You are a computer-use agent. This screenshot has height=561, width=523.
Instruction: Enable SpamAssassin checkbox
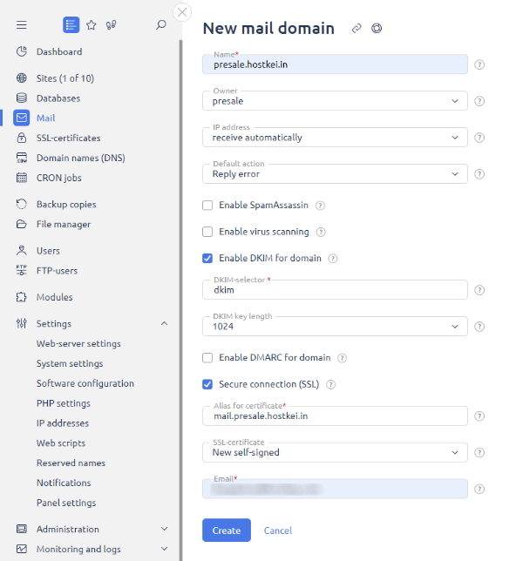pos(207,206)
